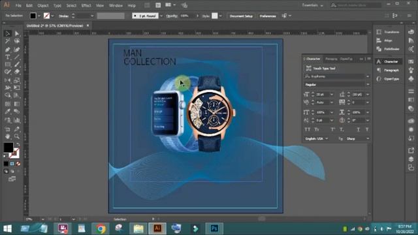Click the Stroke box in toolbox
Image resolution: width=418 pixels, height=235 pixels.
16,154
